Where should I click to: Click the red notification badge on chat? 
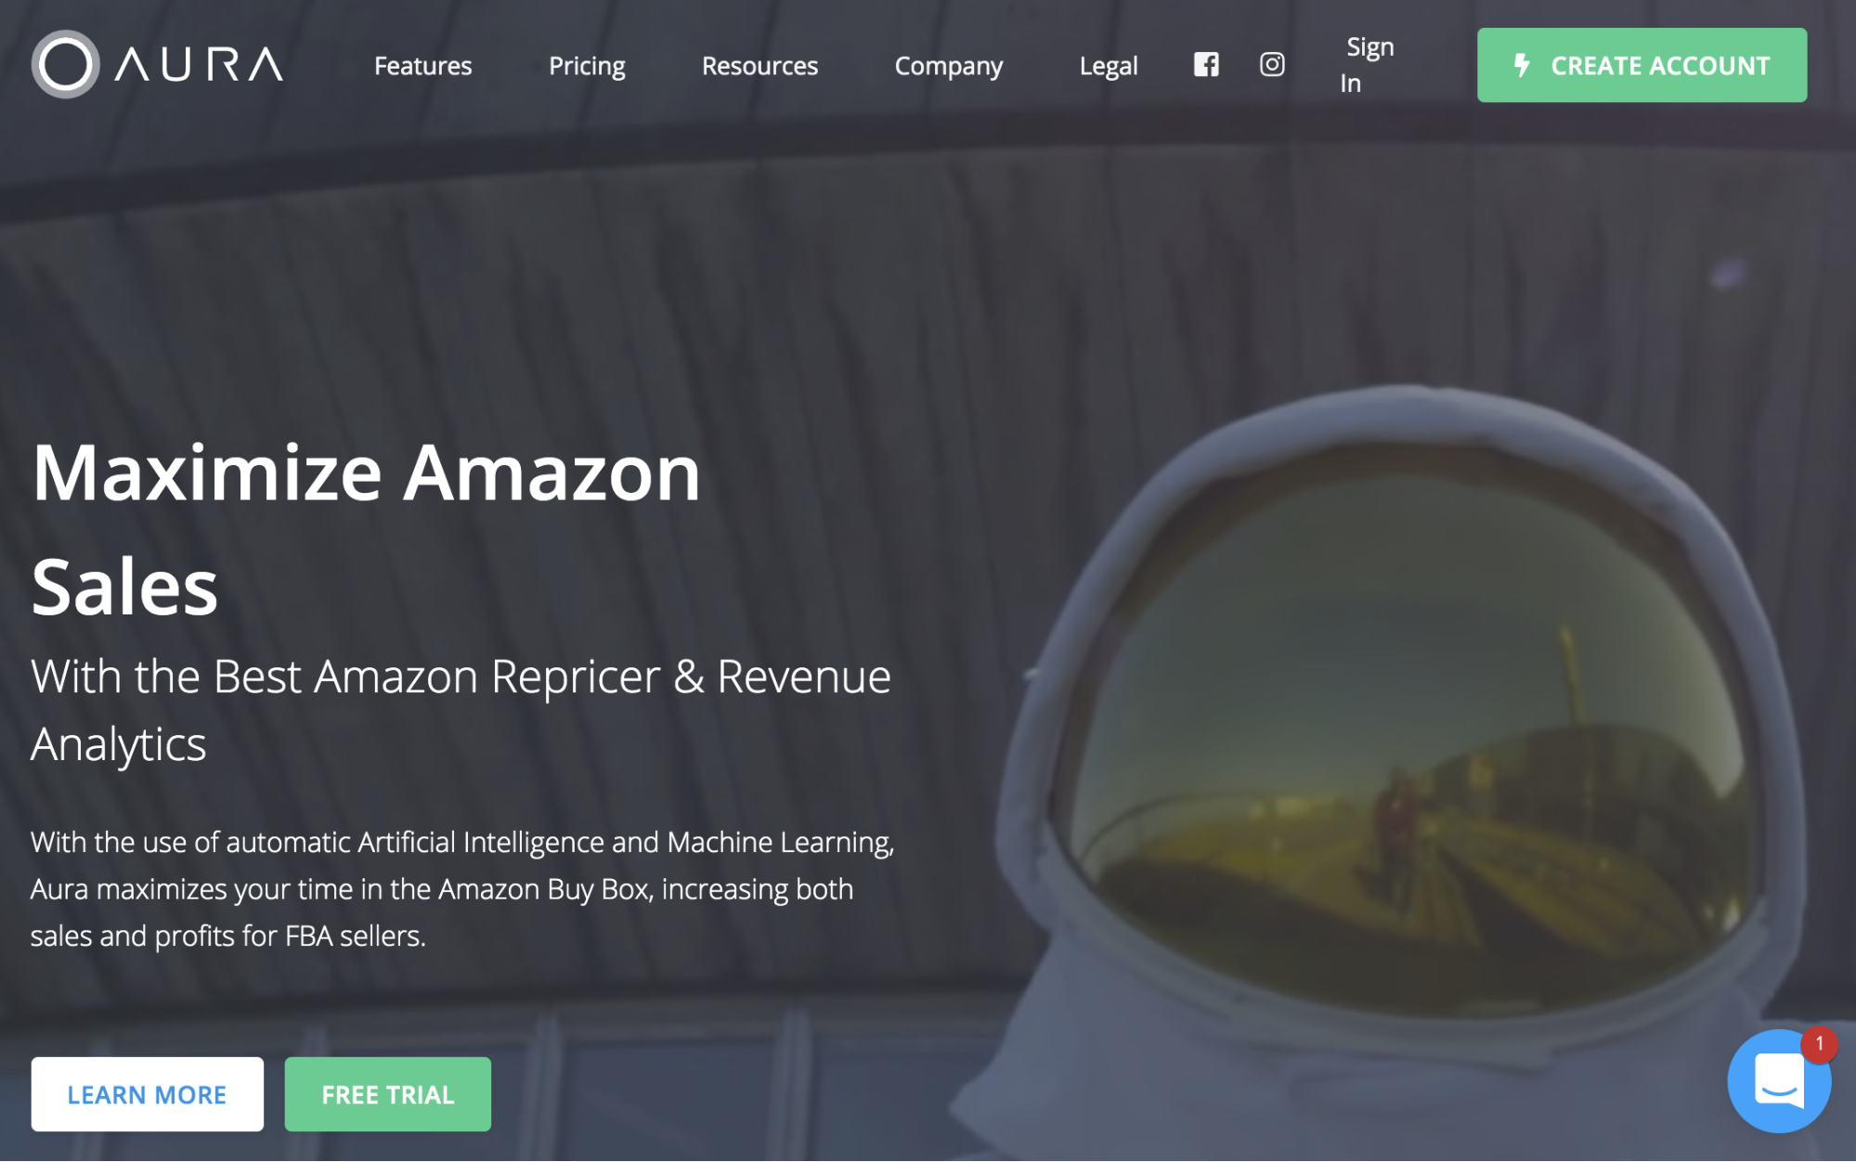pyautogui.click(x=1819, y=1044)
